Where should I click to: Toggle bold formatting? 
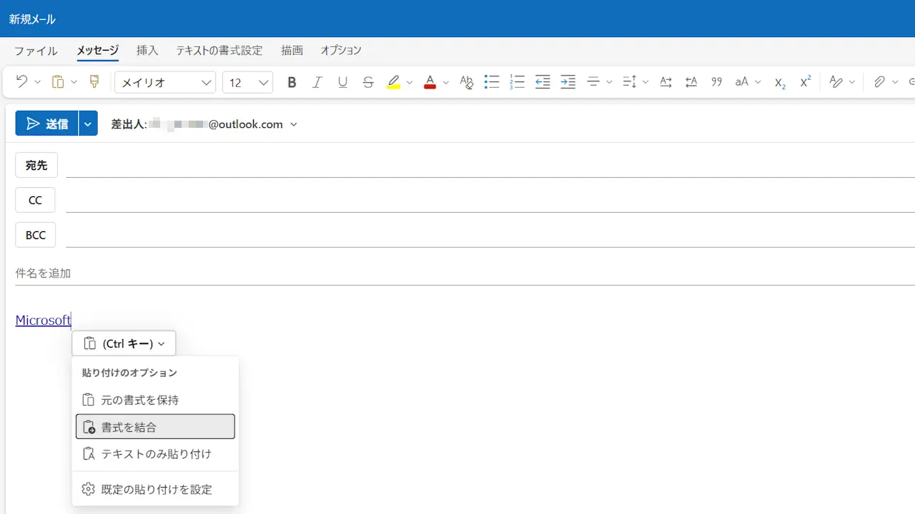tap(292, 82)
